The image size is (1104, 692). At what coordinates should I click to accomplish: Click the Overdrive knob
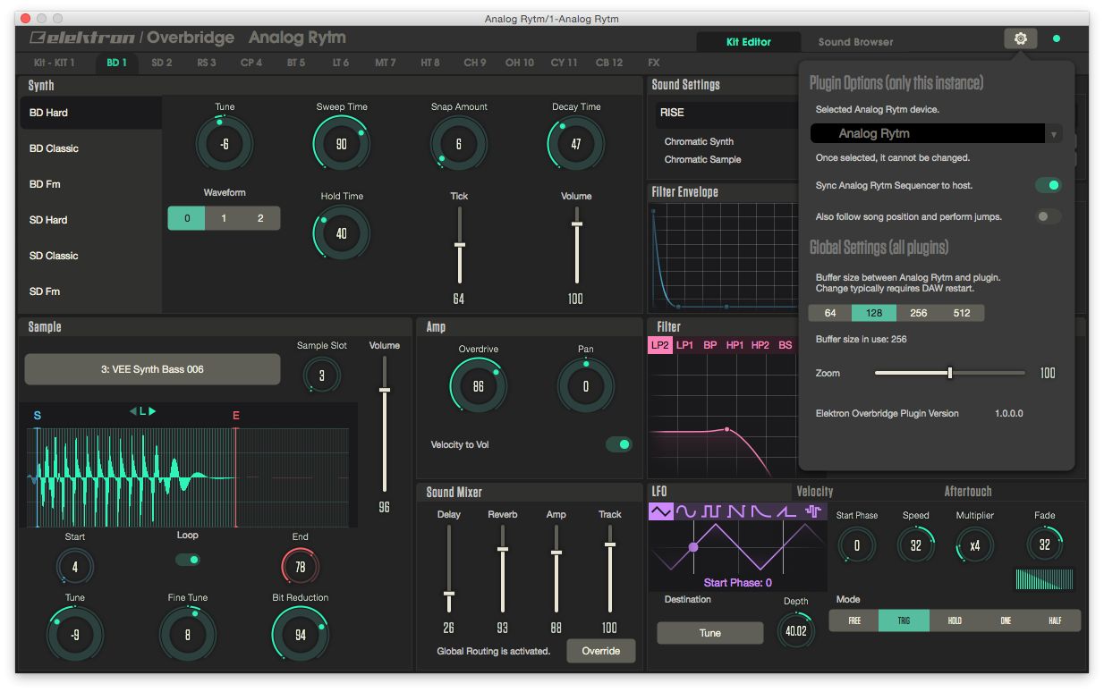point(478,386)
